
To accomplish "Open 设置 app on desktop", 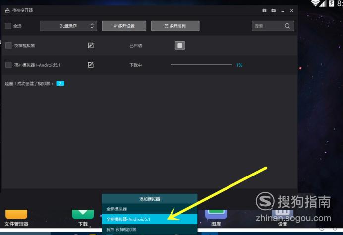I will point(283,217).
